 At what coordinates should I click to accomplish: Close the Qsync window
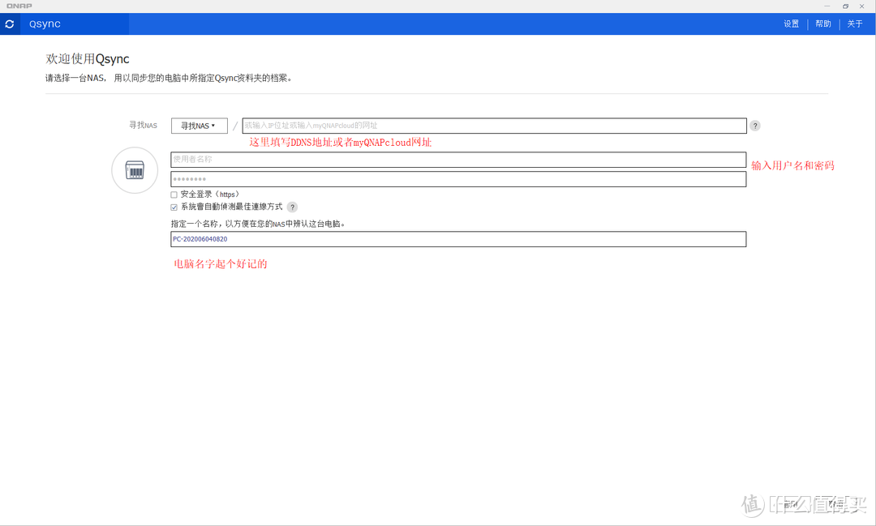coord(862,6)
